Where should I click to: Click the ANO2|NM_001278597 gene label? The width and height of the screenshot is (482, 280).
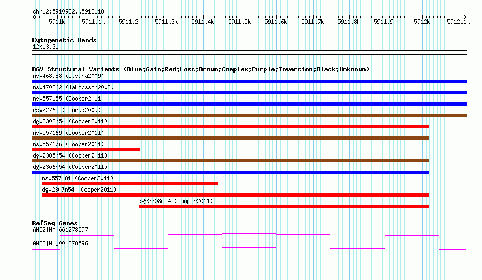[x=60, y=230]
